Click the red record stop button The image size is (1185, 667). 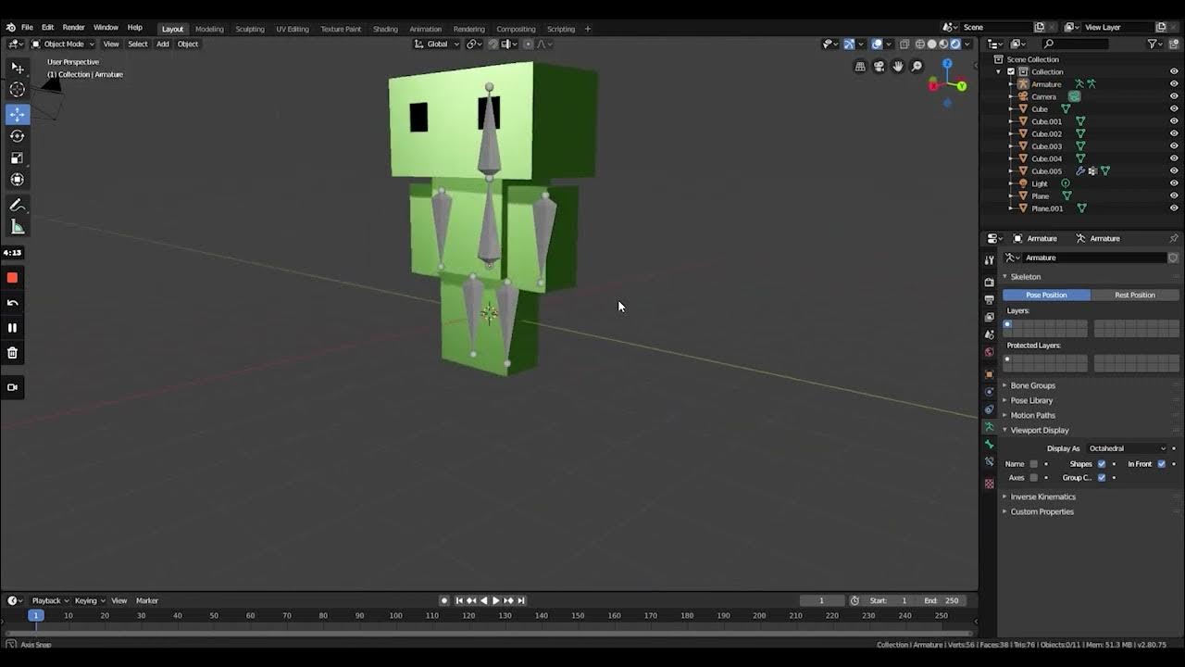point(12,278)
